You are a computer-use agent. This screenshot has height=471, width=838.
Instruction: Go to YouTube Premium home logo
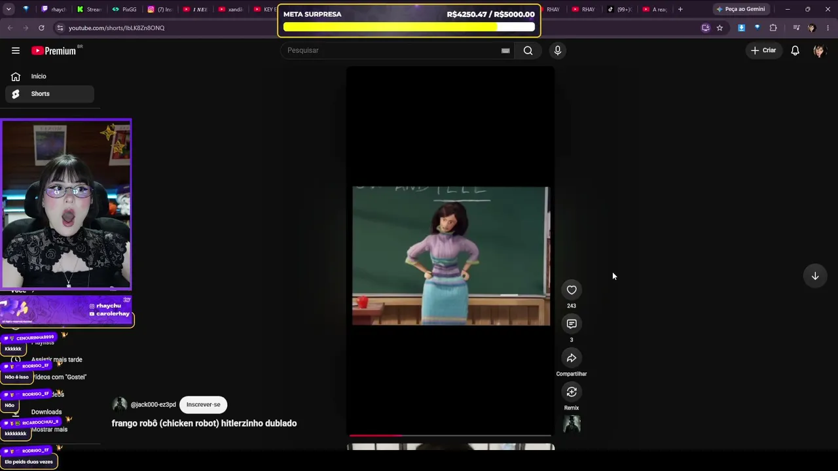54,50
